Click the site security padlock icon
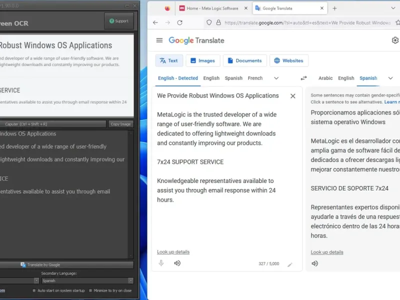The image size is (400, 300). coord(218,22)
